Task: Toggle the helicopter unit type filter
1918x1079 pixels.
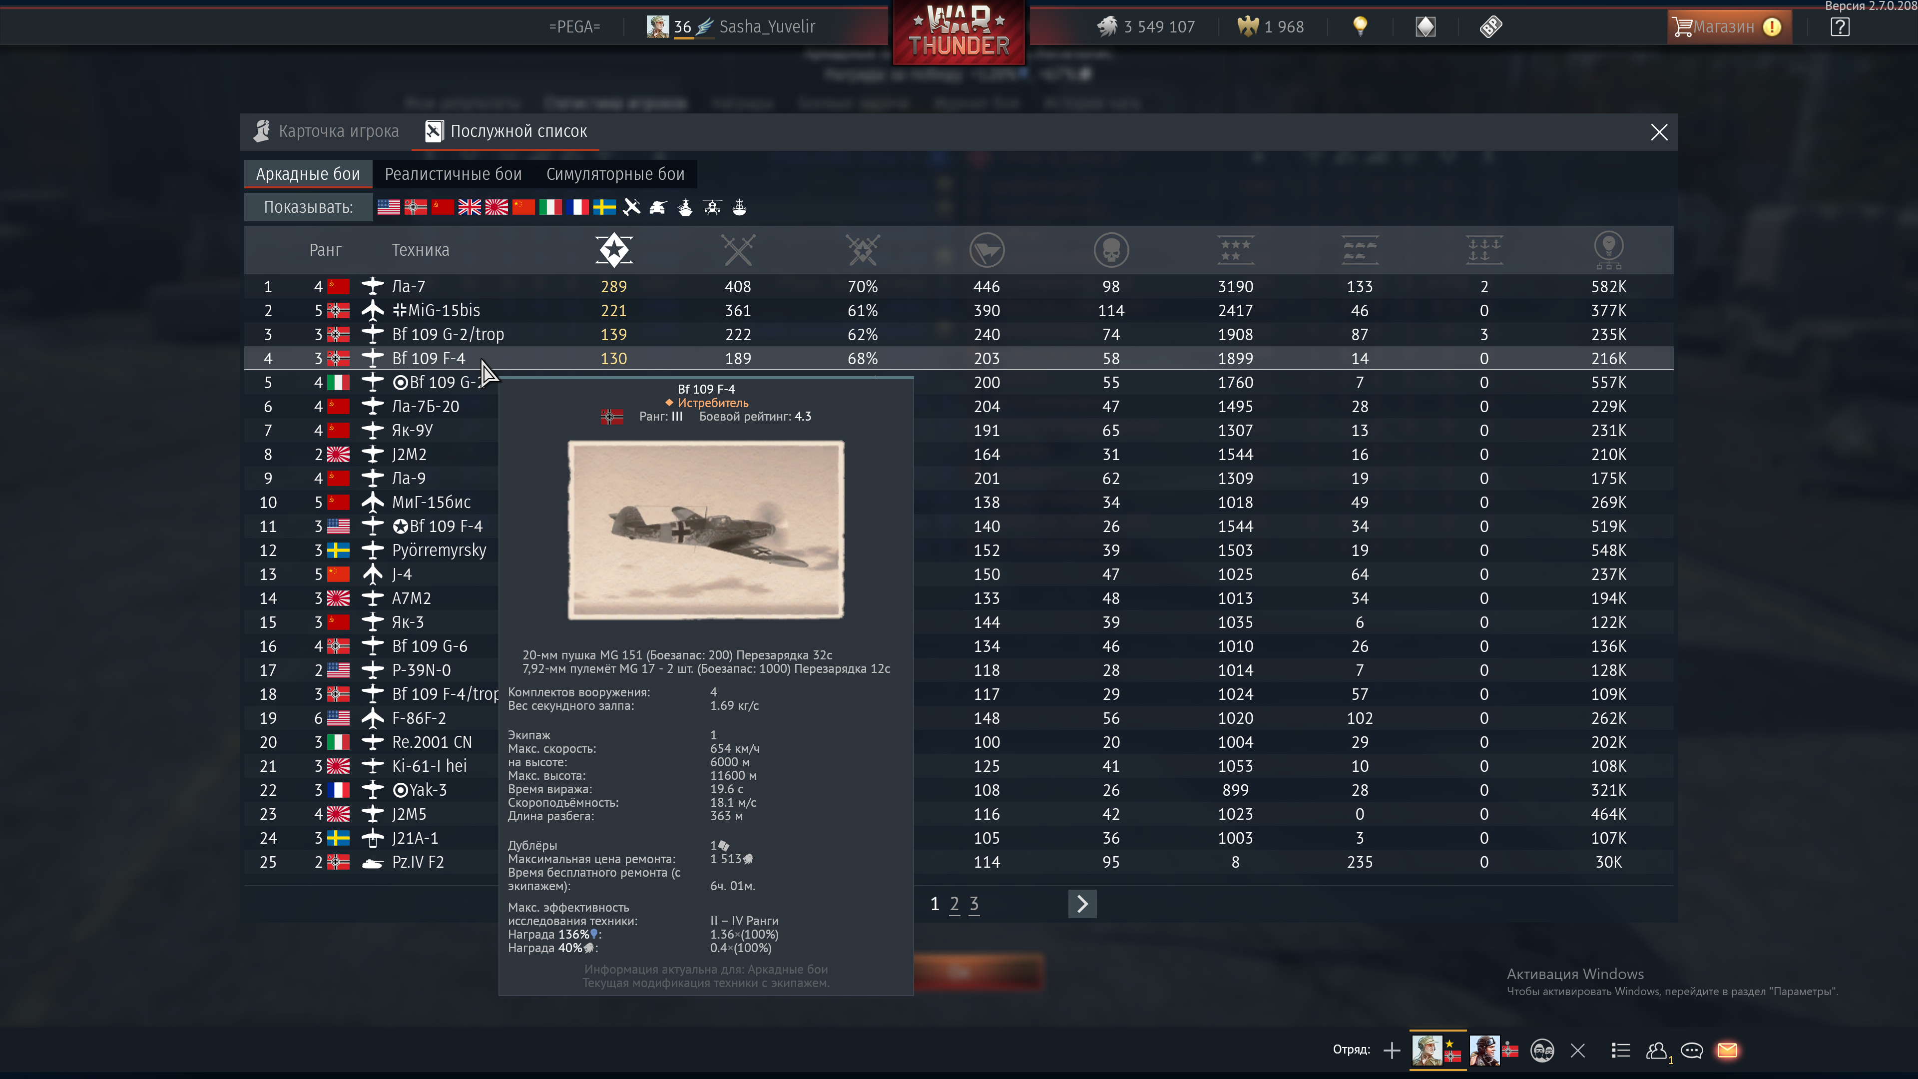Action: point(712,207)
